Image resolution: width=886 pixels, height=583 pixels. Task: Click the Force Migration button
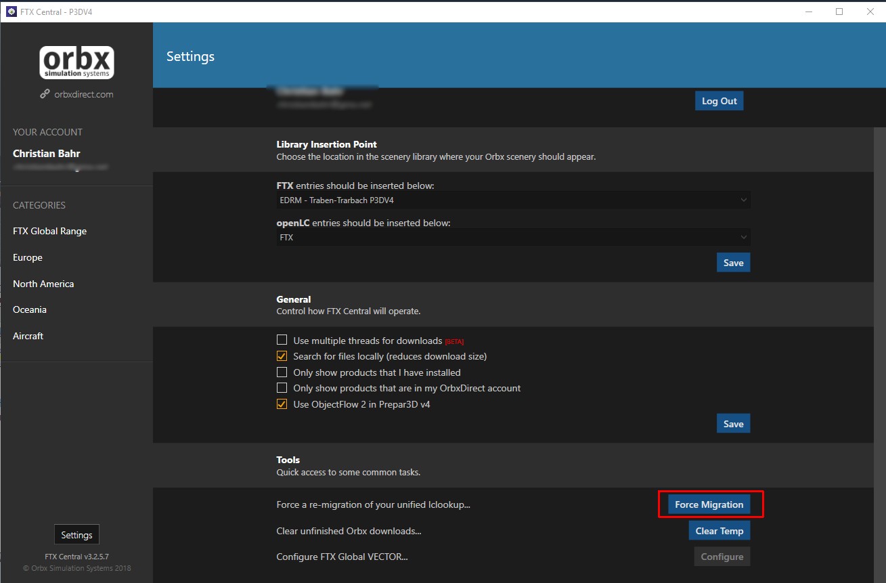coord(709,504)
